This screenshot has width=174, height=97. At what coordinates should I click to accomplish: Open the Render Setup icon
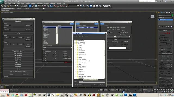(x=104, y=6)
